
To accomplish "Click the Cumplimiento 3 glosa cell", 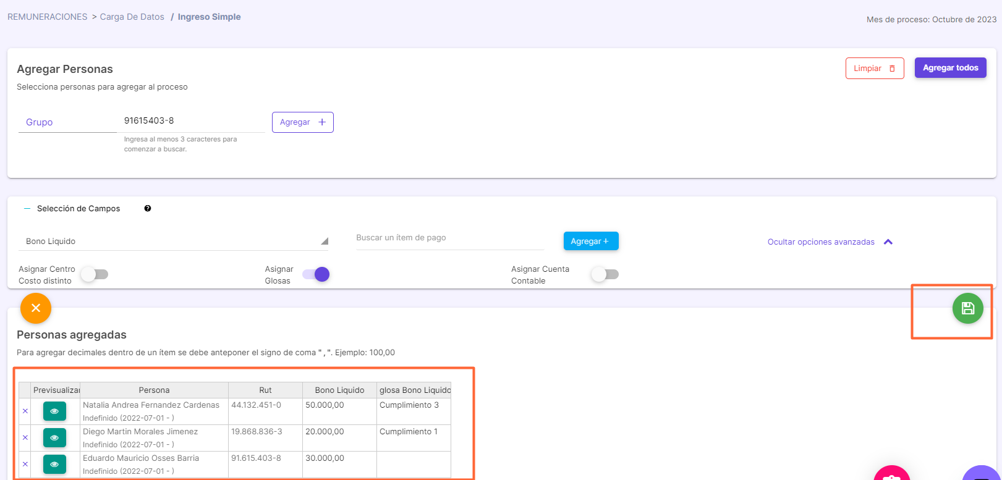I will (x=414, y=411).
